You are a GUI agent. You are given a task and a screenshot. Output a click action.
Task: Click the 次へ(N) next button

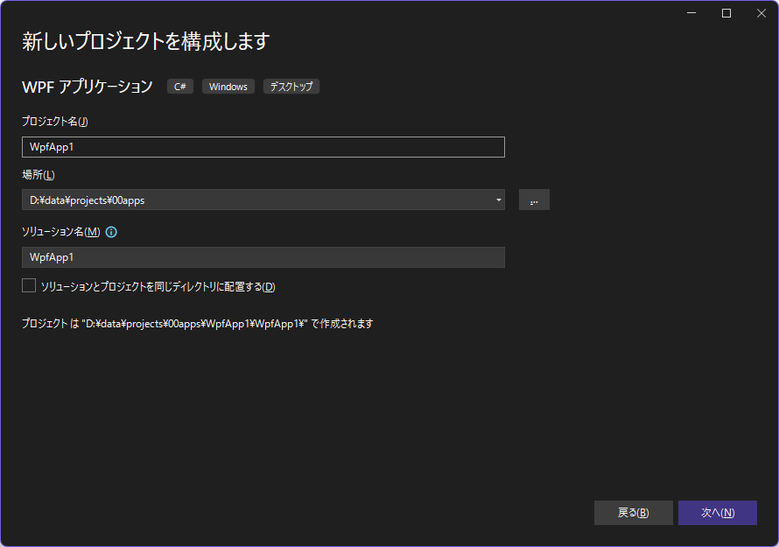(718, 513)
